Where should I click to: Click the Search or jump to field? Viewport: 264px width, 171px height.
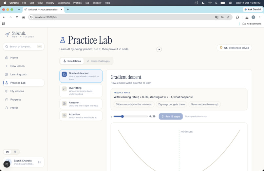pos(24,46)
